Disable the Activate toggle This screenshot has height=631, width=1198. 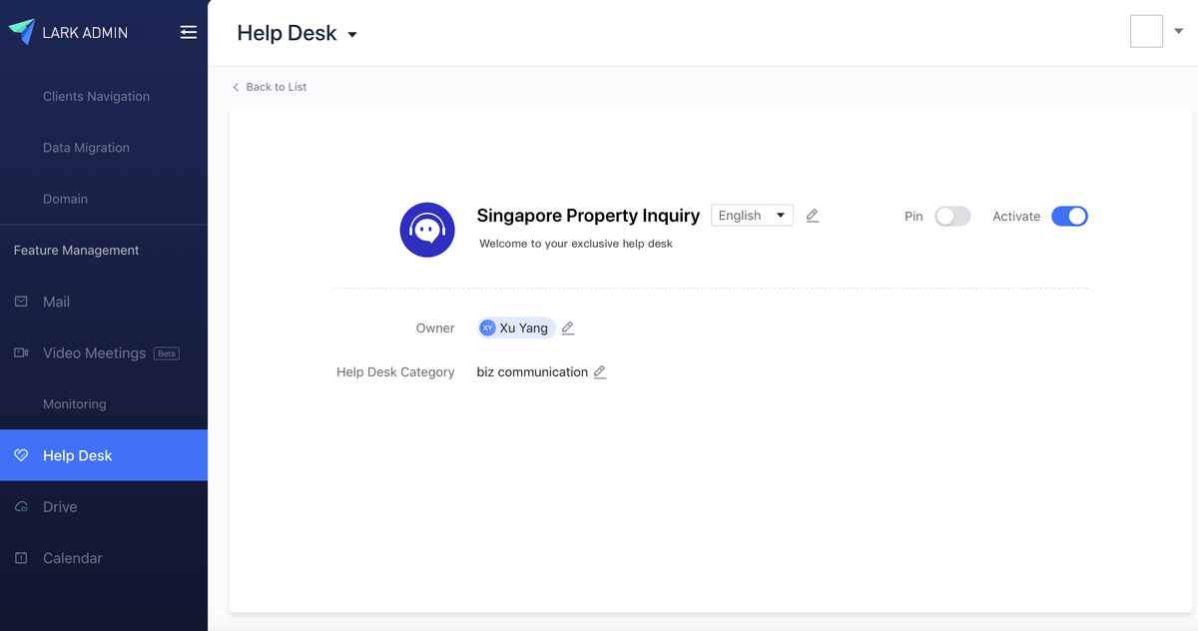1069,216
